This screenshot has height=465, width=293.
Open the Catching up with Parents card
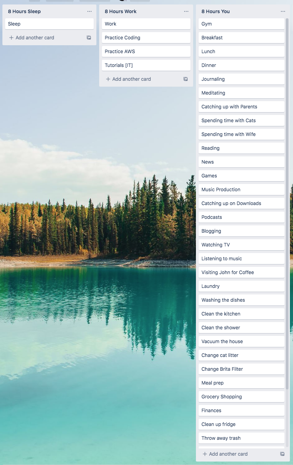242,107
